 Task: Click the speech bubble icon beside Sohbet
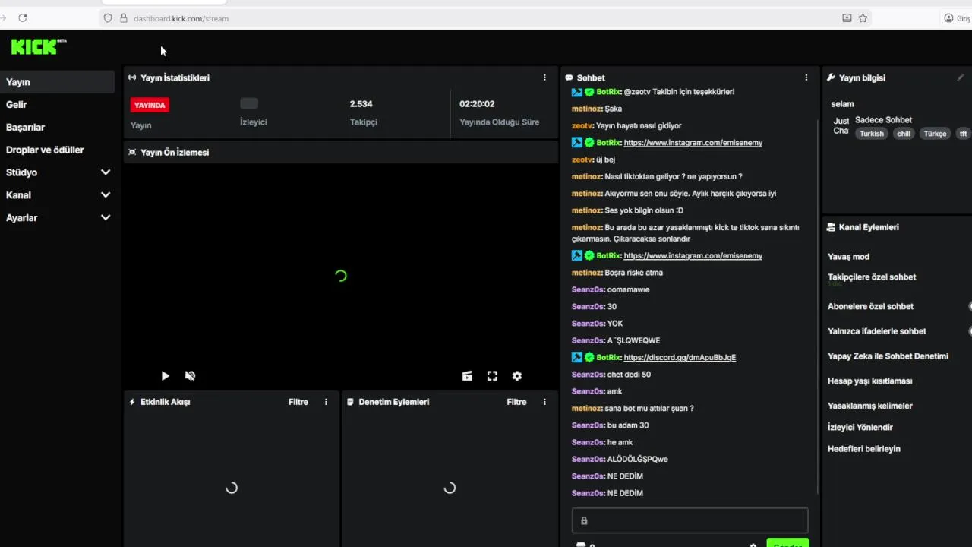tap(569, 77)
